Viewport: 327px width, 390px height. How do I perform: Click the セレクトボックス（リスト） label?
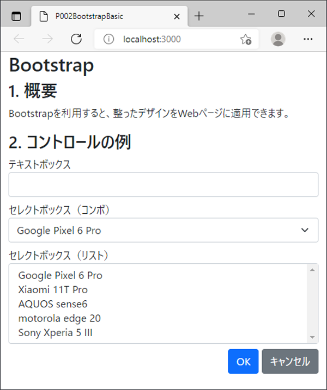pos(59,256)
